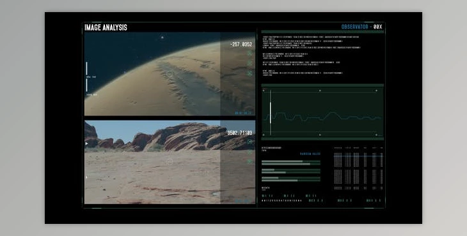Image resolution: width=467 pixels, height=236 pixels.
Task: Select the middle circular icon on planet image overlay
Action: tap(250, 63)
